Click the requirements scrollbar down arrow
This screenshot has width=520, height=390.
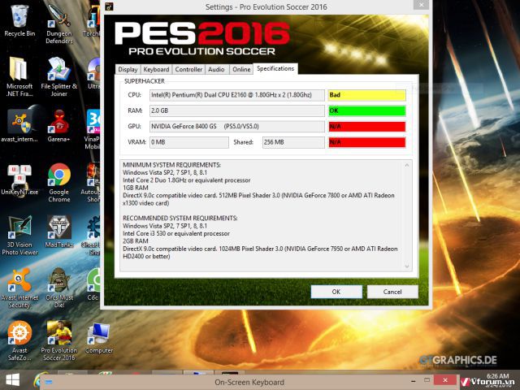click(x=407, y=266)
